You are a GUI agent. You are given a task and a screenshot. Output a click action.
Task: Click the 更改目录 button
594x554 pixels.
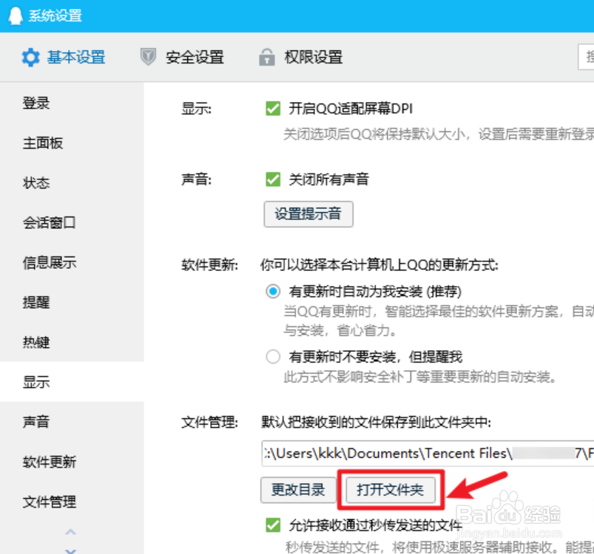point(298,490)
